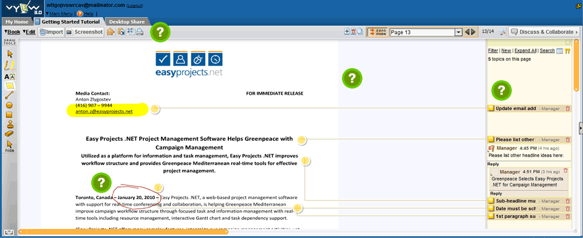Switch to the My Home tab
The height and width of the screenshot is (238, 583).
[x=17, y=22]
